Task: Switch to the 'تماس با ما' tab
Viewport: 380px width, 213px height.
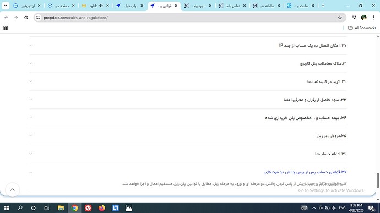Action: coord(232,6)
